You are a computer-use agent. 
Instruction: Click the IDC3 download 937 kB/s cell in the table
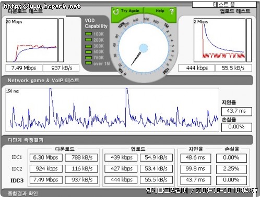point(81,180)
